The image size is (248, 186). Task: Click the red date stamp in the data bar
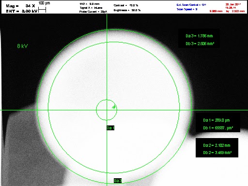pyautogui.click(x=233, y=4)
